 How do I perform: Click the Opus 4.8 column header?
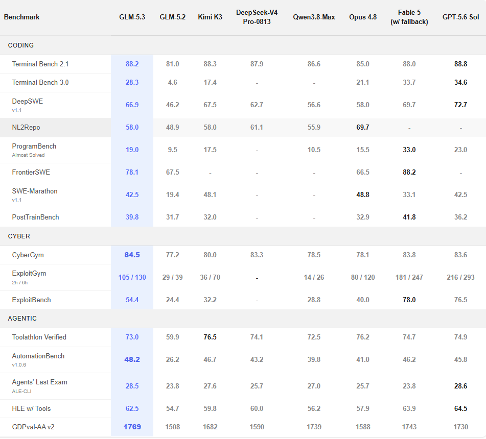point(363,17)
